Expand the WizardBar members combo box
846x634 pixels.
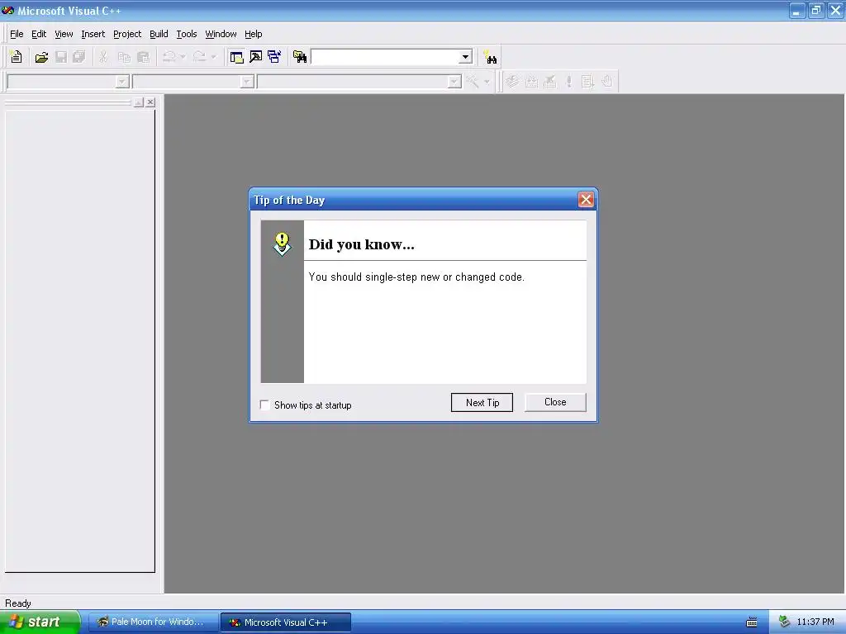click(x=454, y=82)
